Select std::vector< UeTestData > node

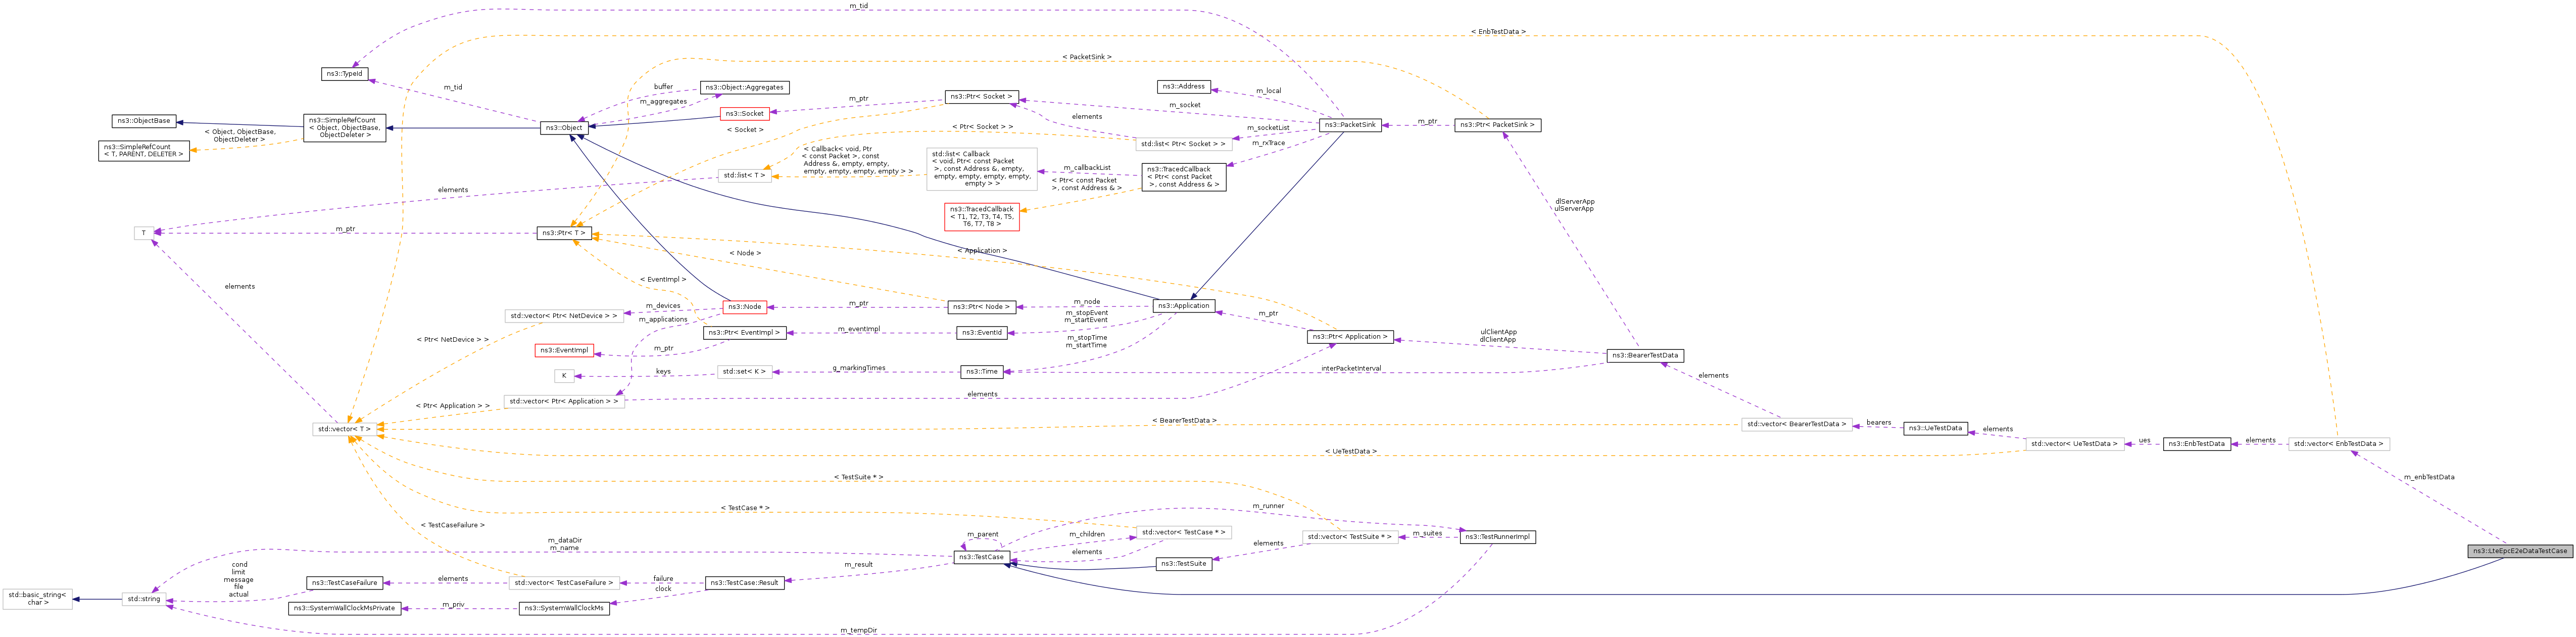pos(2075,444)
